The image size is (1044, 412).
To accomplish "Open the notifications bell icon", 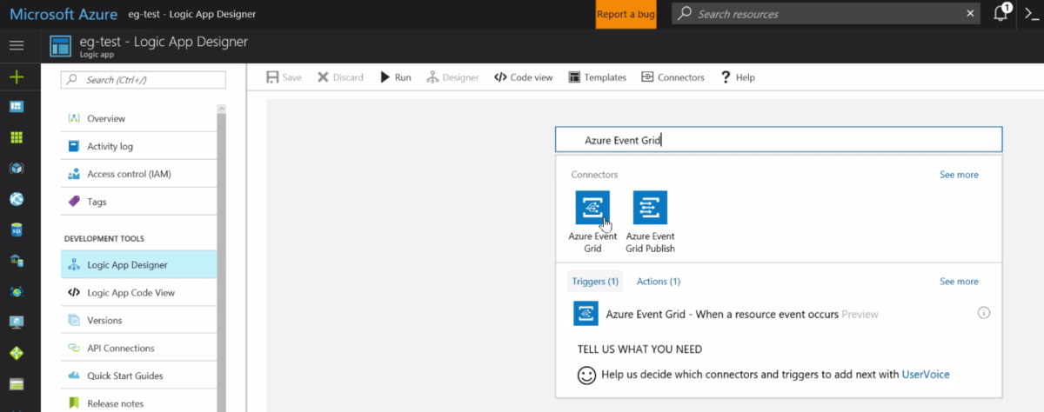I will tap(1001, 14).
